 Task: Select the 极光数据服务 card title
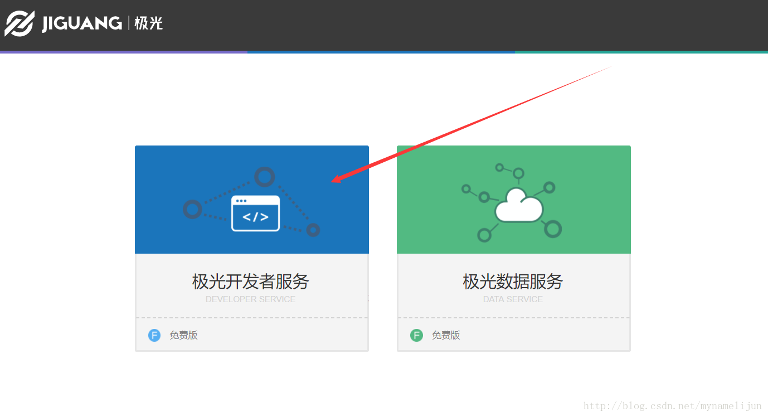point(513,282)
